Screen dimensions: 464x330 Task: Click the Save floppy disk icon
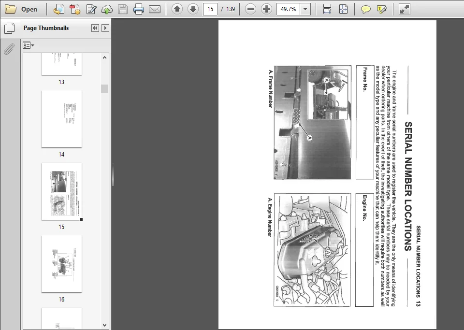[122, 9]
